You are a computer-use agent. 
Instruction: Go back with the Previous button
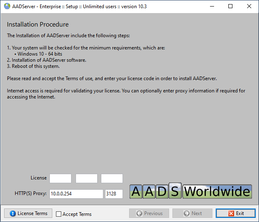pos(150,213)
